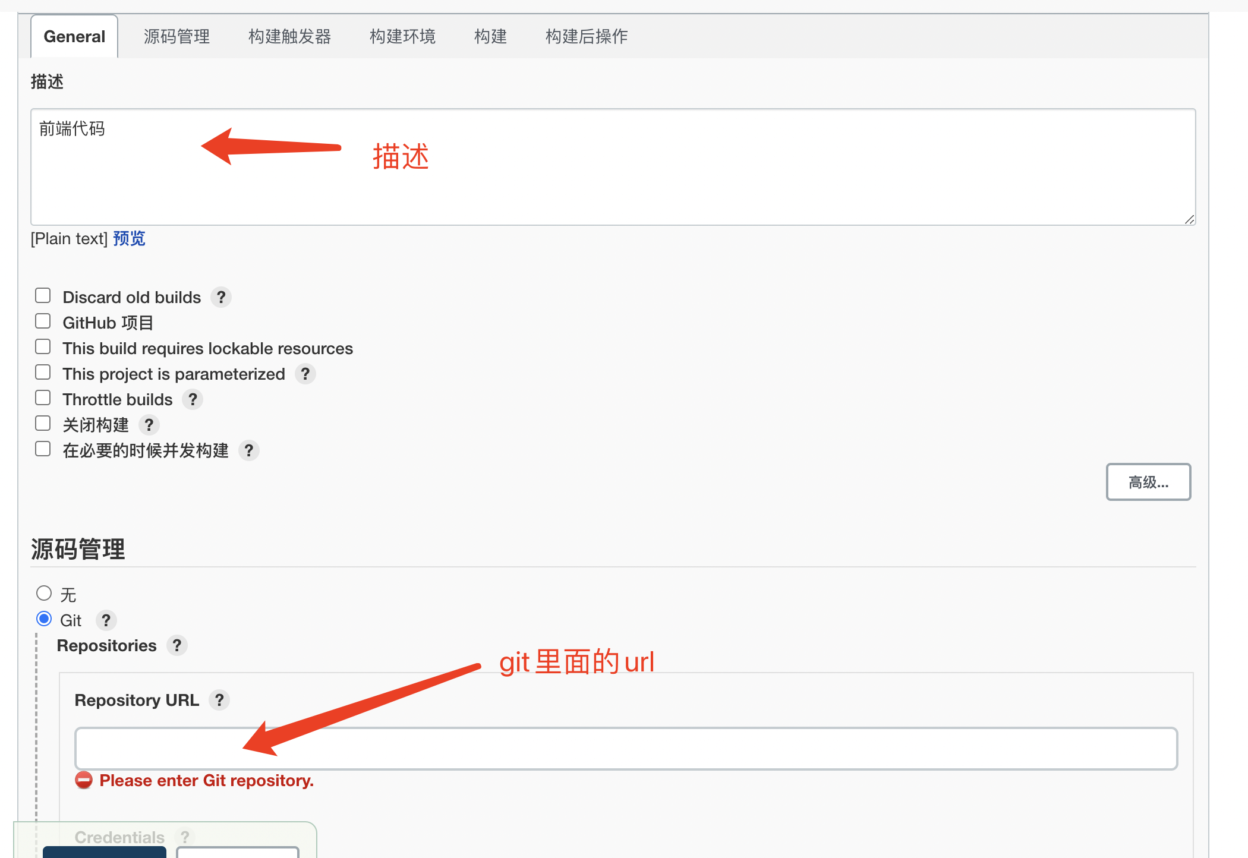Select the Git radio button

coord(44,619)
